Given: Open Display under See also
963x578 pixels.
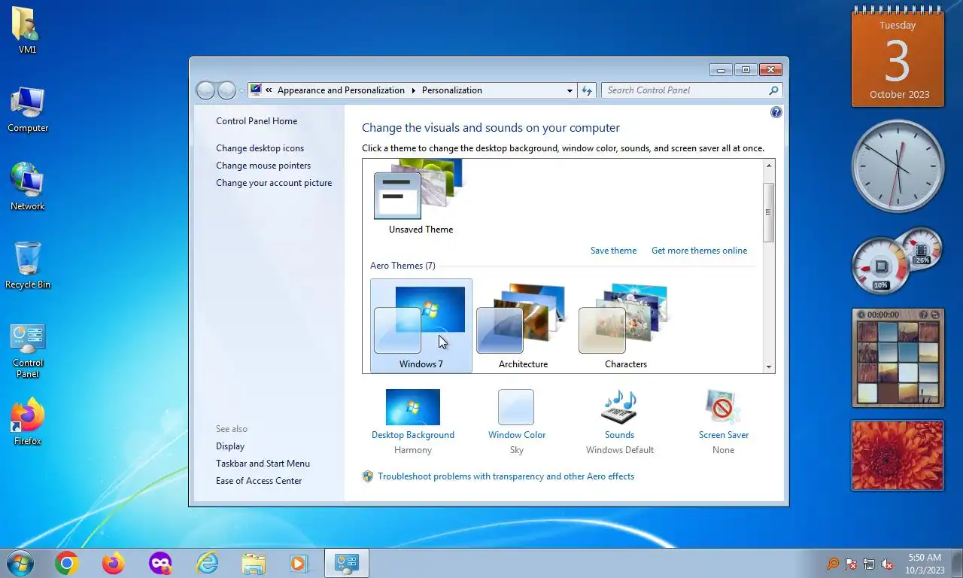Looking at the screenshot, I should tap(230, 446).
